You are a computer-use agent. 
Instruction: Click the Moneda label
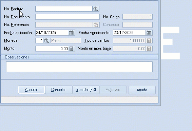pyautogui.click(x=11, y=41)
